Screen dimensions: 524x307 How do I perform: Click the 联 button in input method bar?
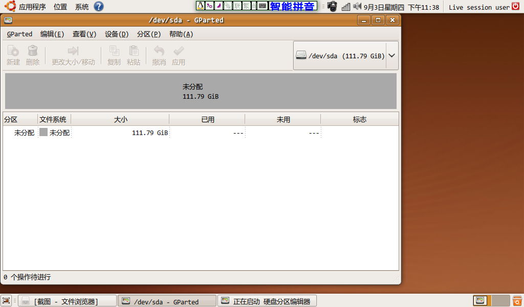pos(237,6)
